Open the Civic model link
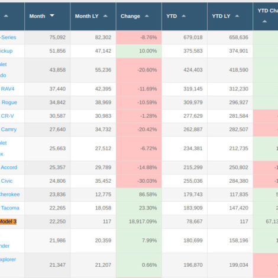 coord(7,181)
